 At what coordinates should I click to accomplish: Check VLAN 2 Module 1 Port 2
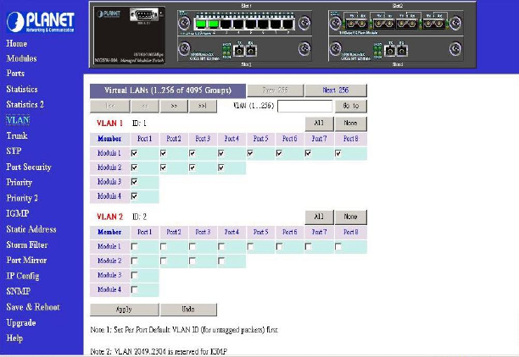[x=163, y=247]
